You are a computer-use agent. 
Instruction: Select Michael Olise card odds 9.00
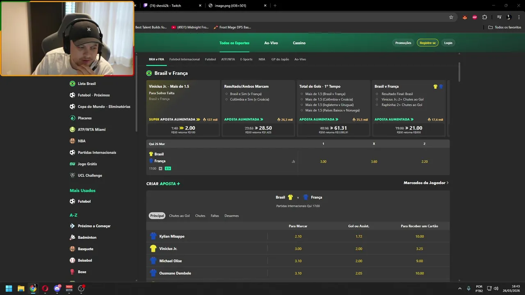420,261
